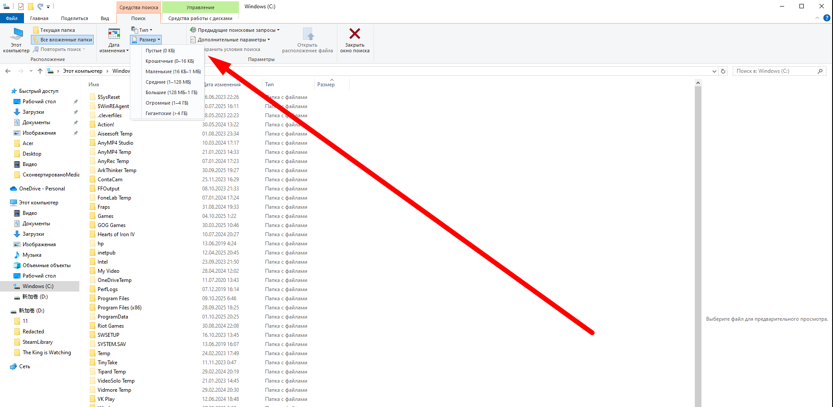Click Open file location (Открыть расположение файла)
Viewport: 833px width, 407px height.
pyautogui.click(x=307, y=40)
